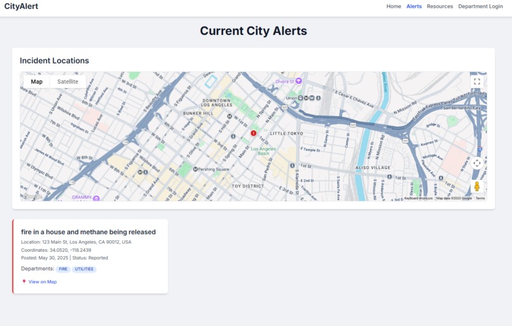Click View on Map link
512x326 pixels.
click(43, 282)
